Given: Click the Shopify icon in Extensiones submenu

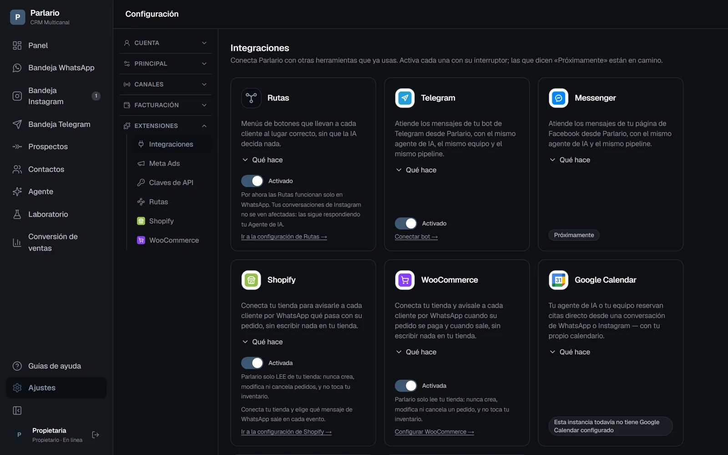Looking at the screenshot, I should pyautogui.click(x=141, y=221).
